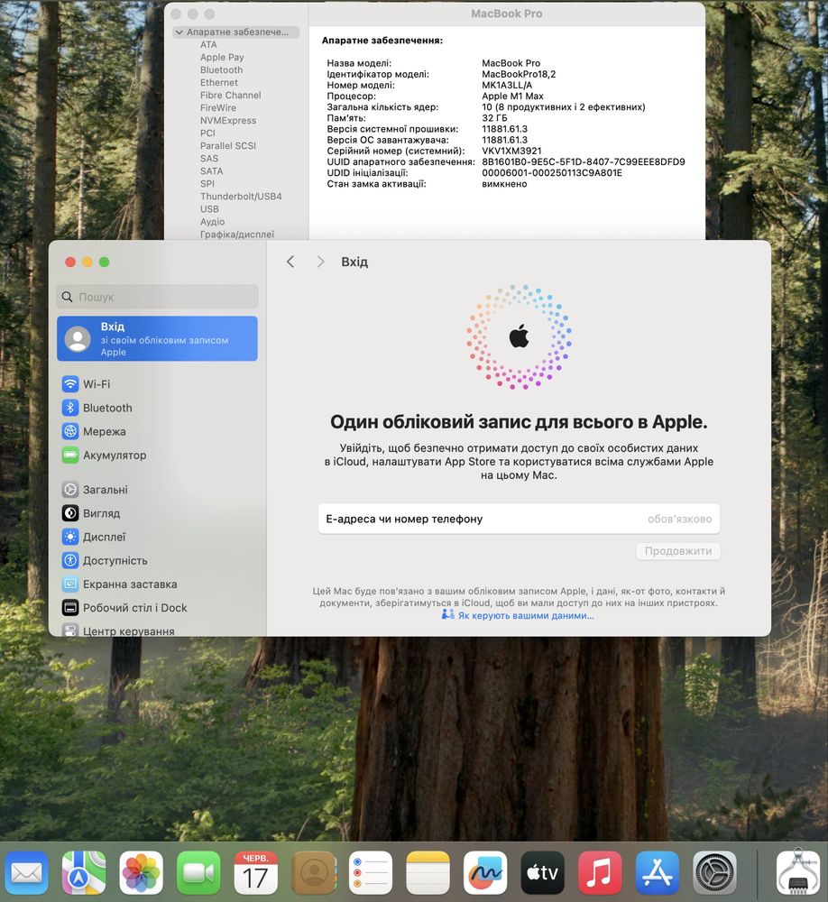Viewport: 828px width, 902px height.
Task: Open Contacts app in Dock
Action: tap(313, 872)
